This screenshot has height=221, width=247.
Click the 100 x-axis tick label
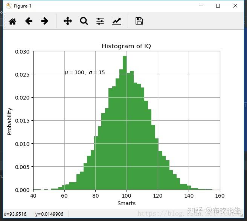pyautogui.click(x=127, y=196)
